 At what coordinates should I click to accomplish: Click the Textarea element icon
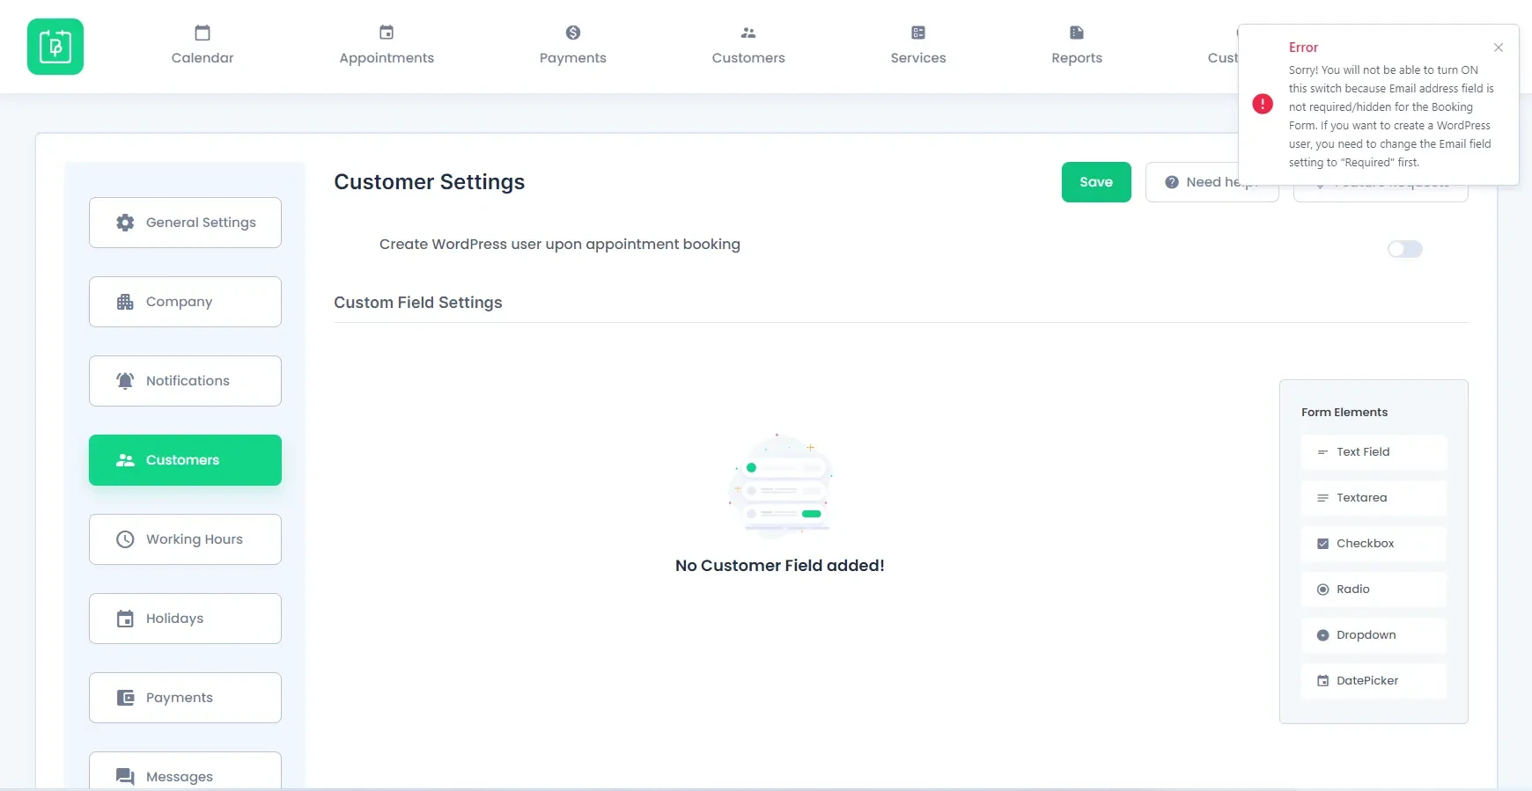tap(1322, 498)
